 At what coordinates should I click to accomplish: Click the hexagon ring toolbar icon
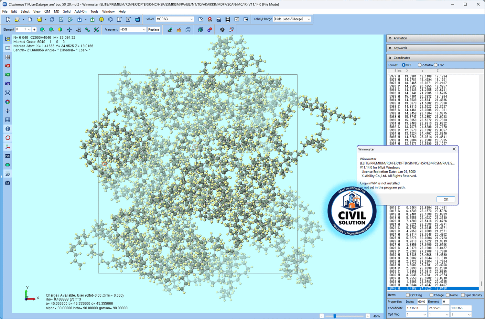[x=111, y=19]
